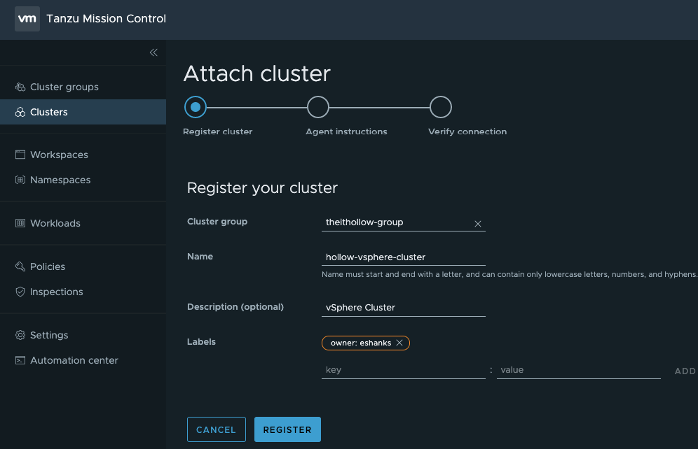Click the label key input field
Screen dimensions: 698x449
pyautogui.click(x=403, y=370)
